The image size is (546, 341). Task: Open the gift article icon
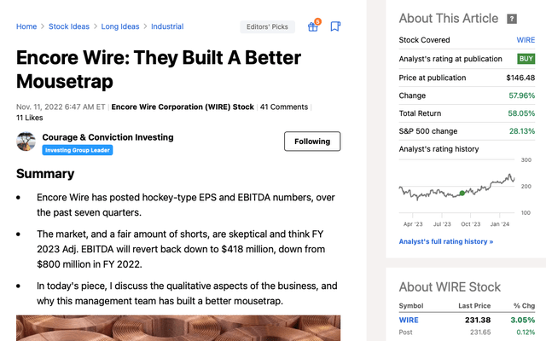point(313,26)
